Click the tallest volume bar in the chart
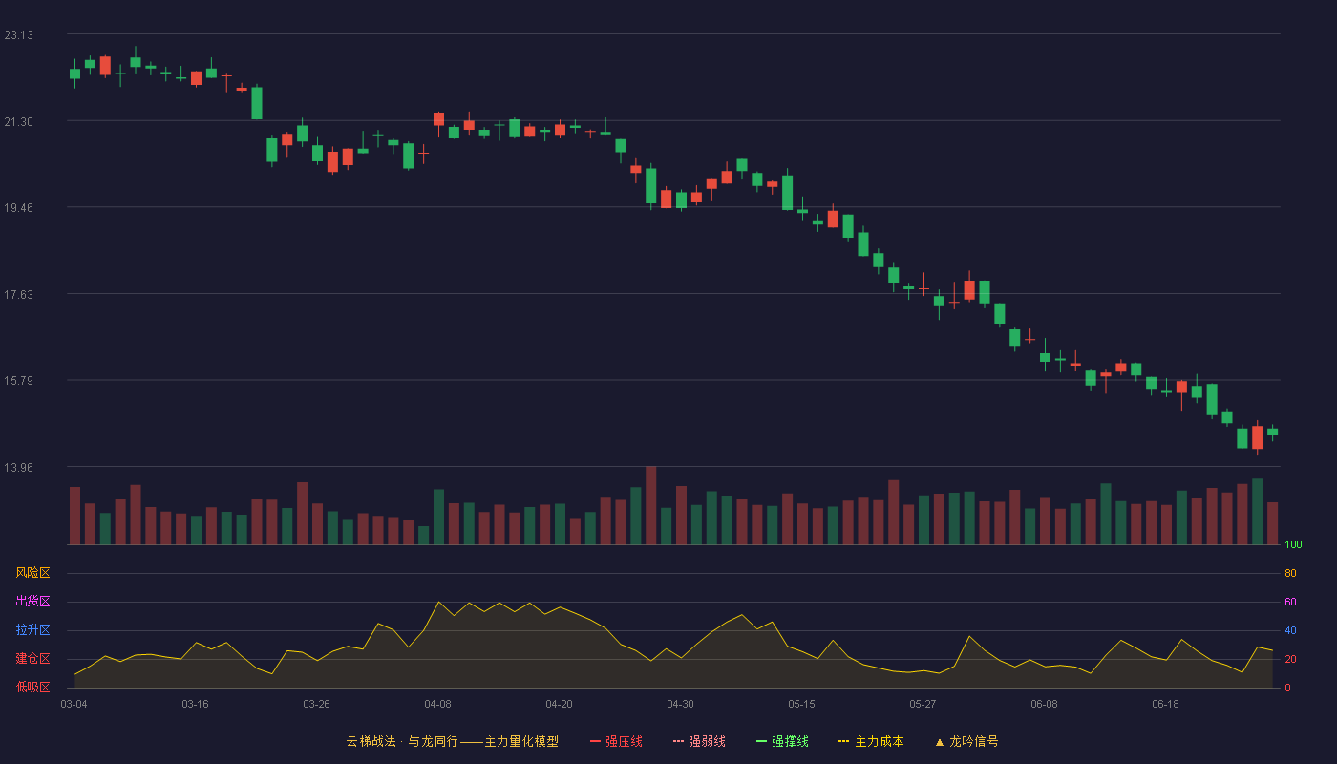 (x=650, y=505)
